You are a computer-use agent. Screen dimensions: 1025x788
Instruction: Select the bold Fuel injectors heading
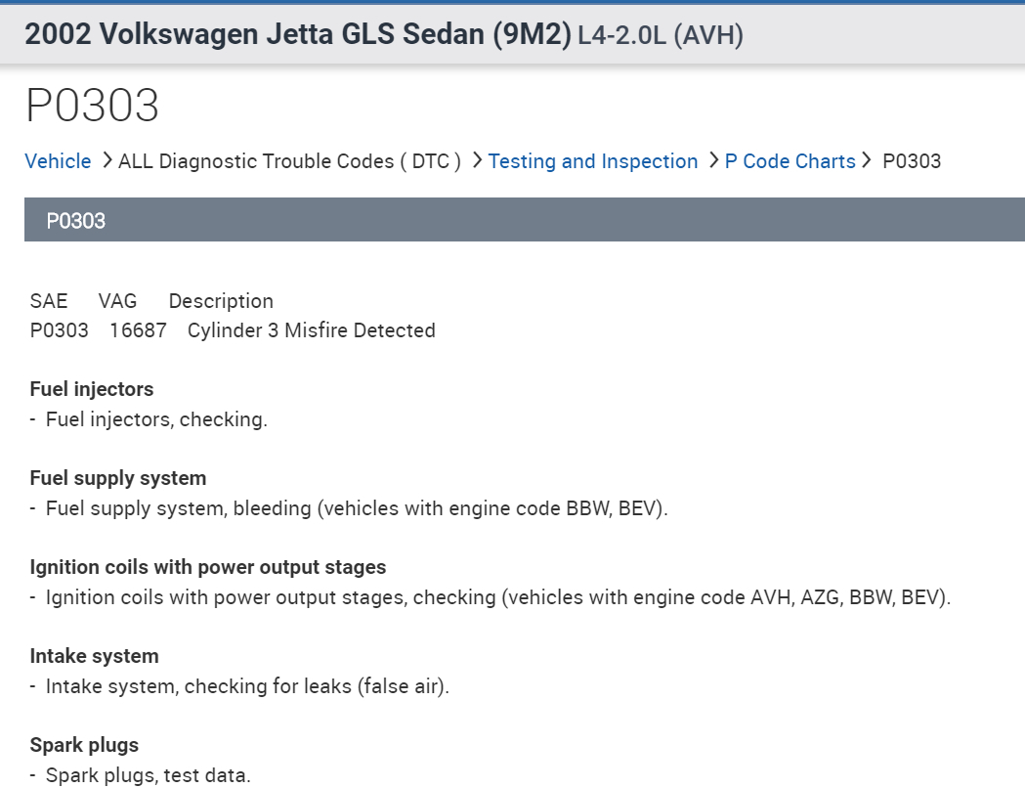[92, 389]
